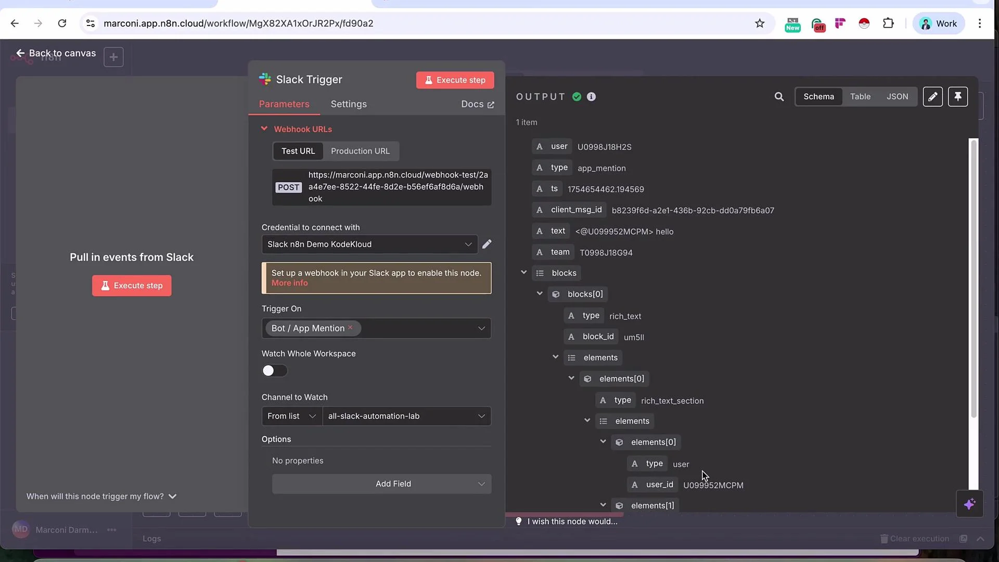999x562 pixels.
Task: Switch output view to Schema
Action: [x=818, y=97]
